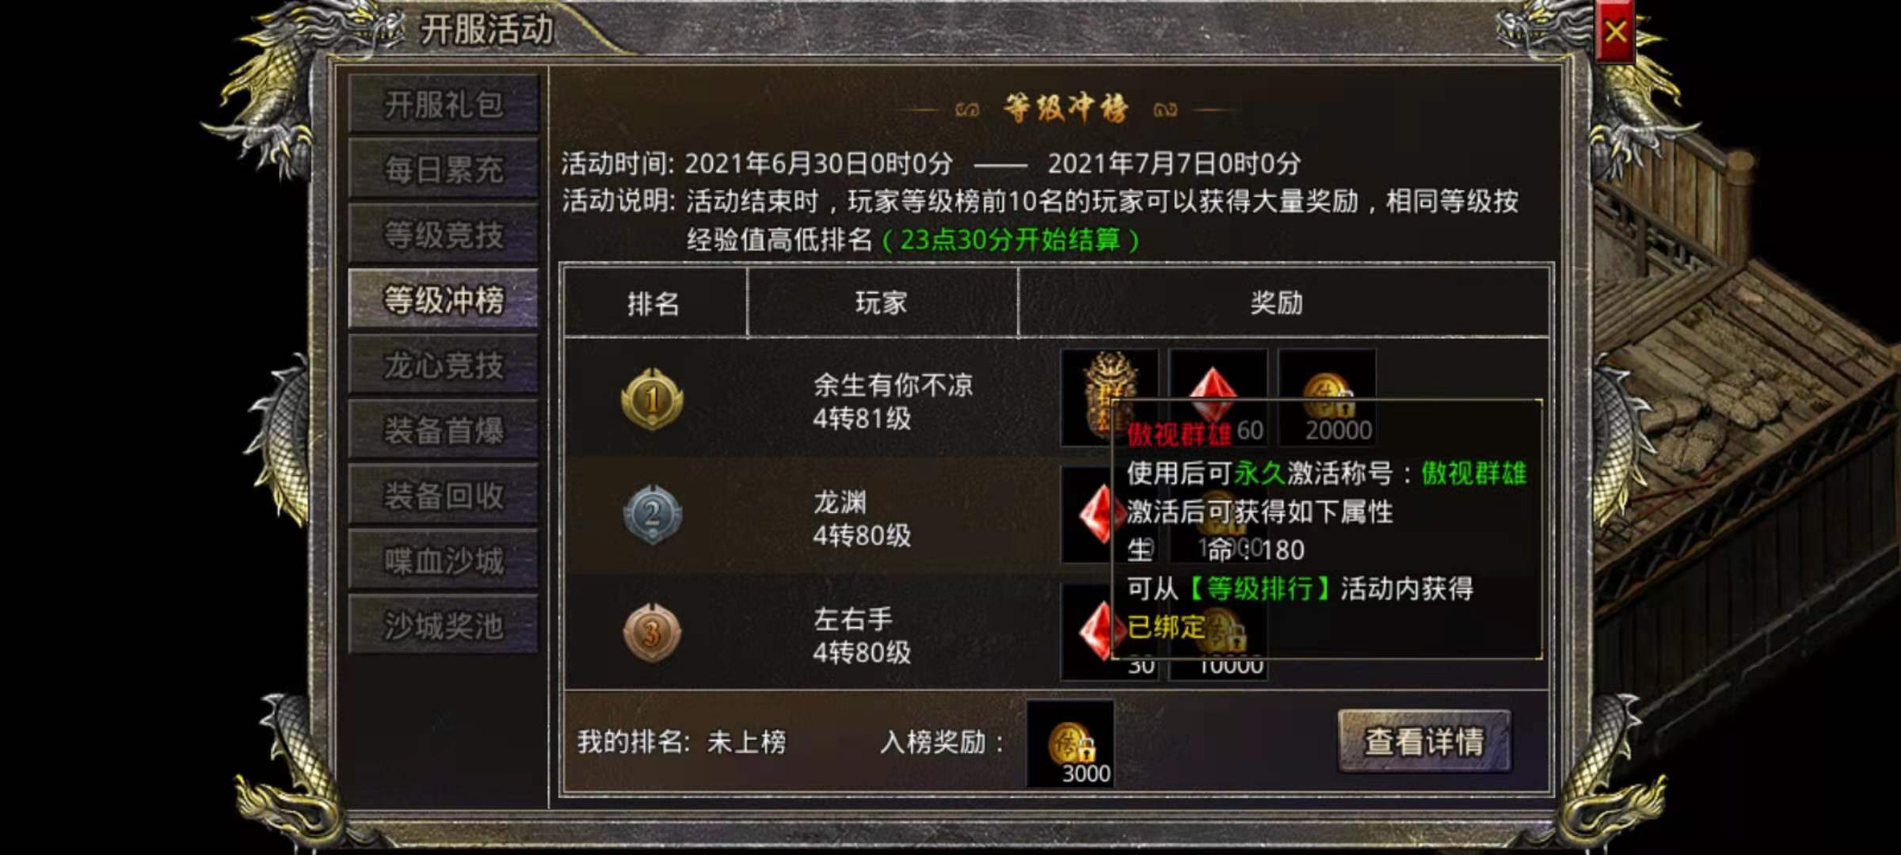1901x855 pixels.
Task: Click the rank 1 gold medal icon
Action: click(652, 398)
